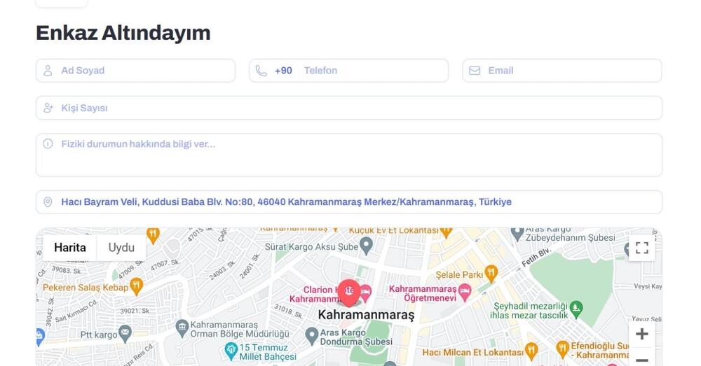Click the red location pin marker
Screen dimensions: 701x366
pyautogui.click(x=348, y=293)
